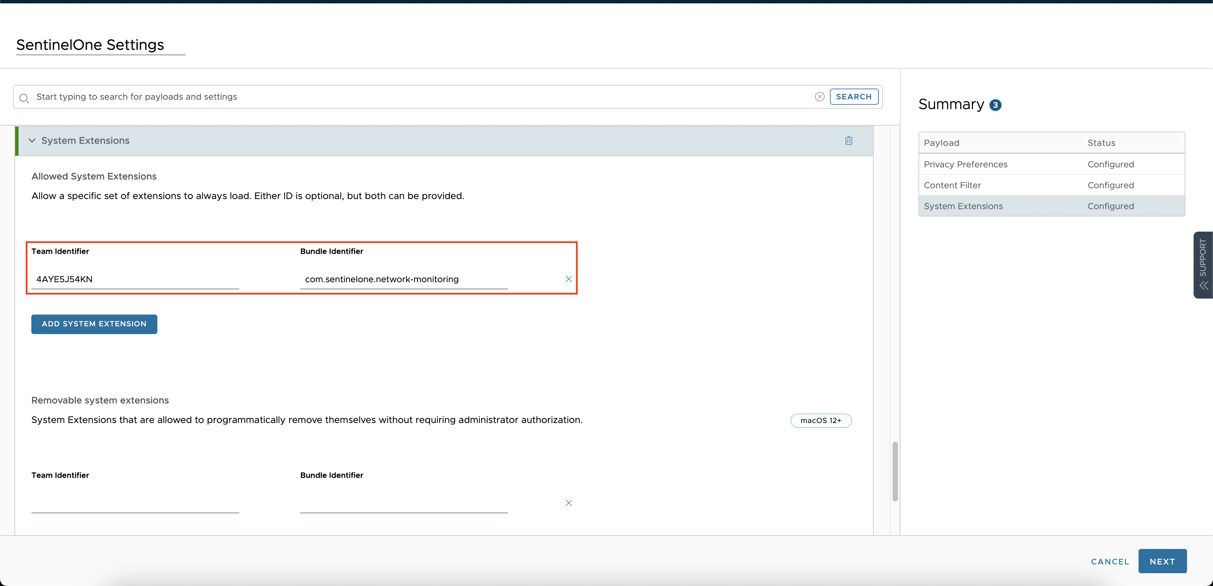Remove the com.sentinelone.network-monitoring extension row
Image resolution: width=1213 pixels, height=586 pixels.
(568, 279)
